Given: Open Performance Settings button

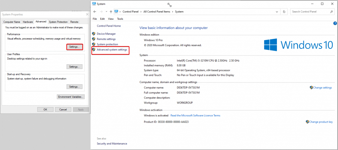Looking at the screenshot, I should point(74,47).
